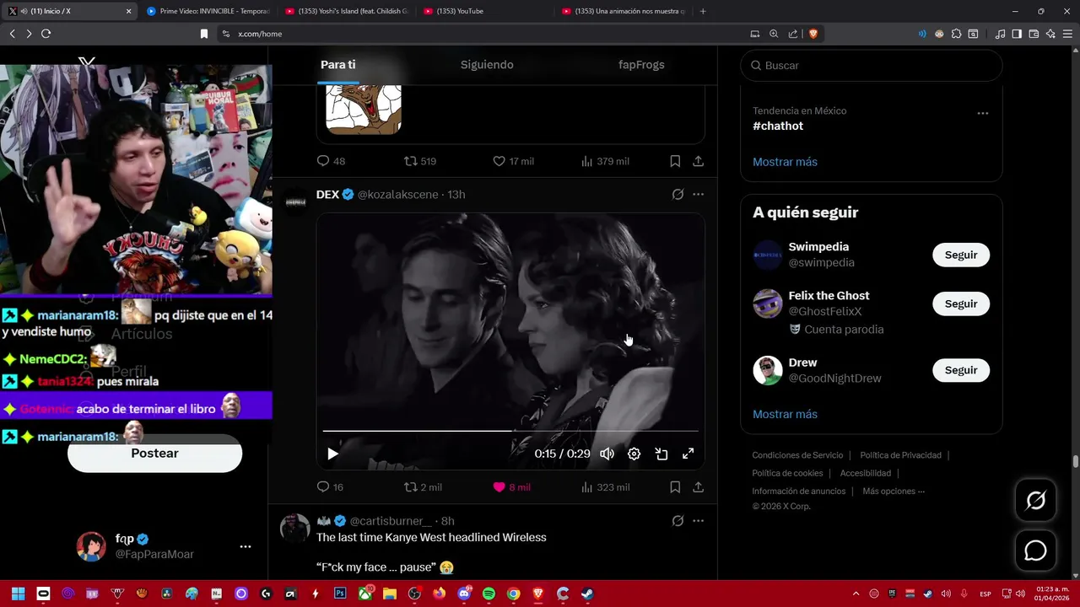Viewport: 1080px width, 607px height.
Task: Open the zoom magnifier in address bar
Action: pyautogui.click(x=774, y=34)
